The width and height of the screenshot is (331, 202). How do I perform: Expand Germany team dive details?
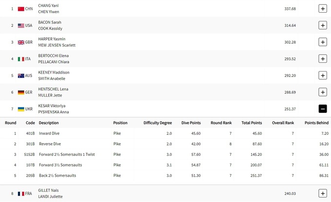[322, 92]
